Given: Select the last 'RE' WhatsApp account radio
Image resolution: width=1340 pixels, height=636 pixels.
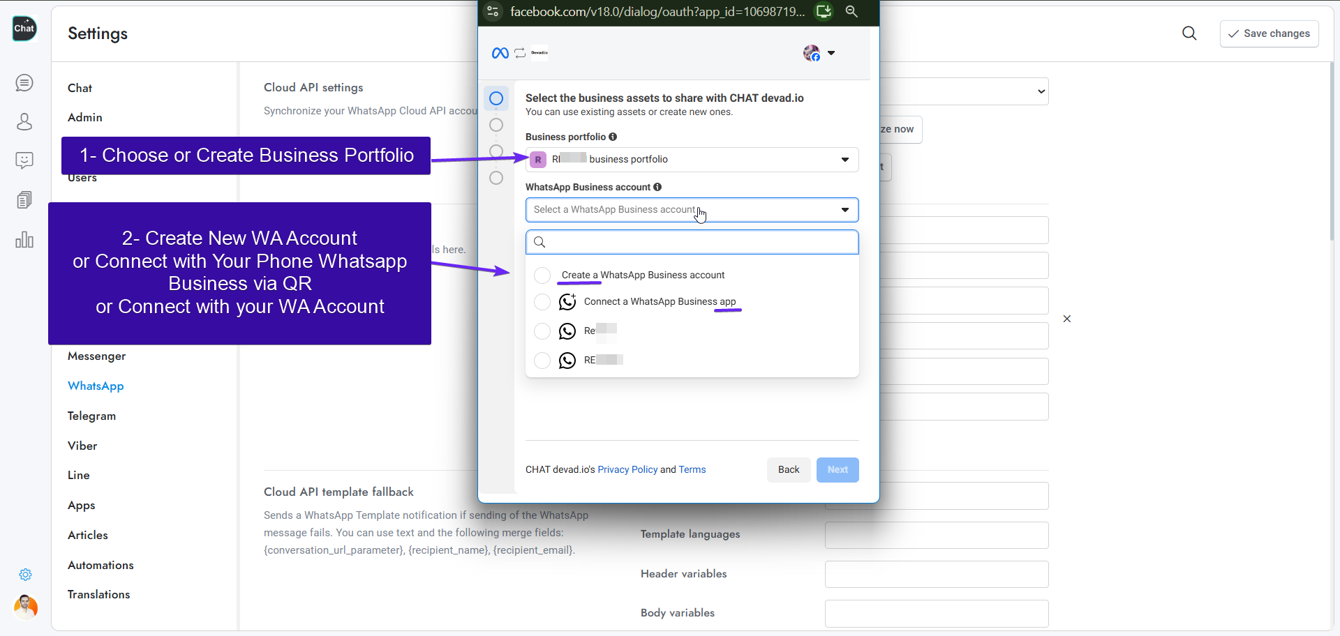Looking at the screenshot, I should pyautogui.click(x=542, y=361).
